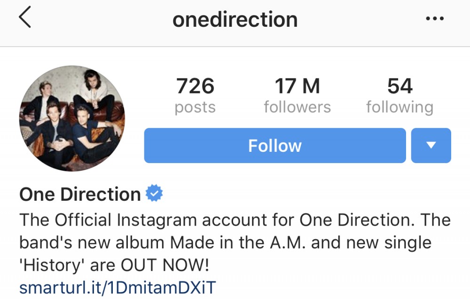Image resolution: width=470 pixels, height=299 pixels.
Task: Tap the 726 posts number
Action: 195,87
